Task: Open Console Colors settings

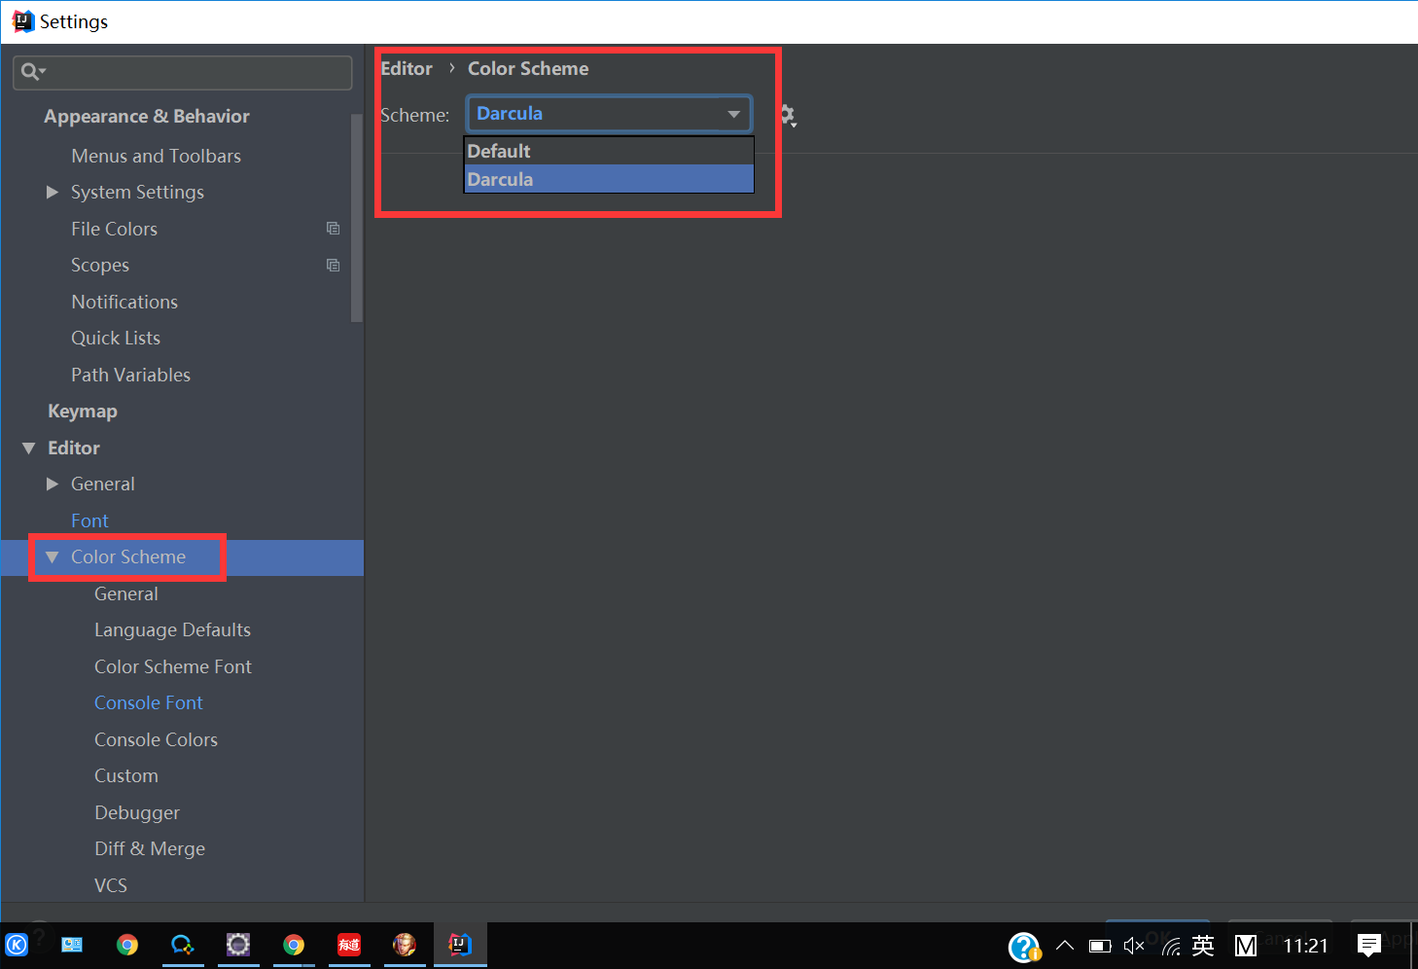Action: 156,739
